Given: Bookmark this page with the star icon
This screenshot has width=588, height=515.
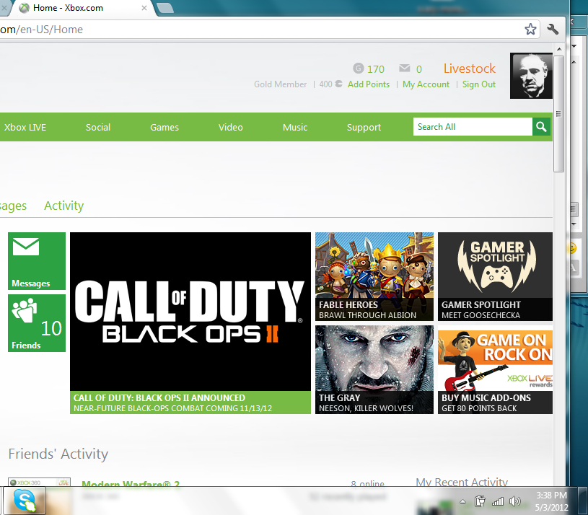Looking at the screenshot, I should (530, 29).
